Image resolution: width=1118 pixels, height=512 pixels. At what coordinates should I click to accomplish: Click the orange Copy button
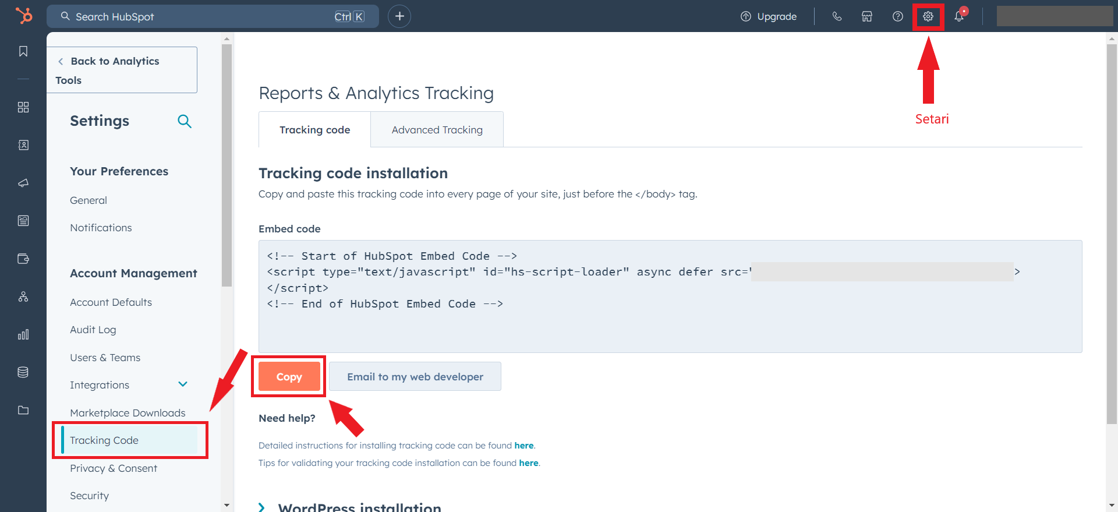(289, 377)
